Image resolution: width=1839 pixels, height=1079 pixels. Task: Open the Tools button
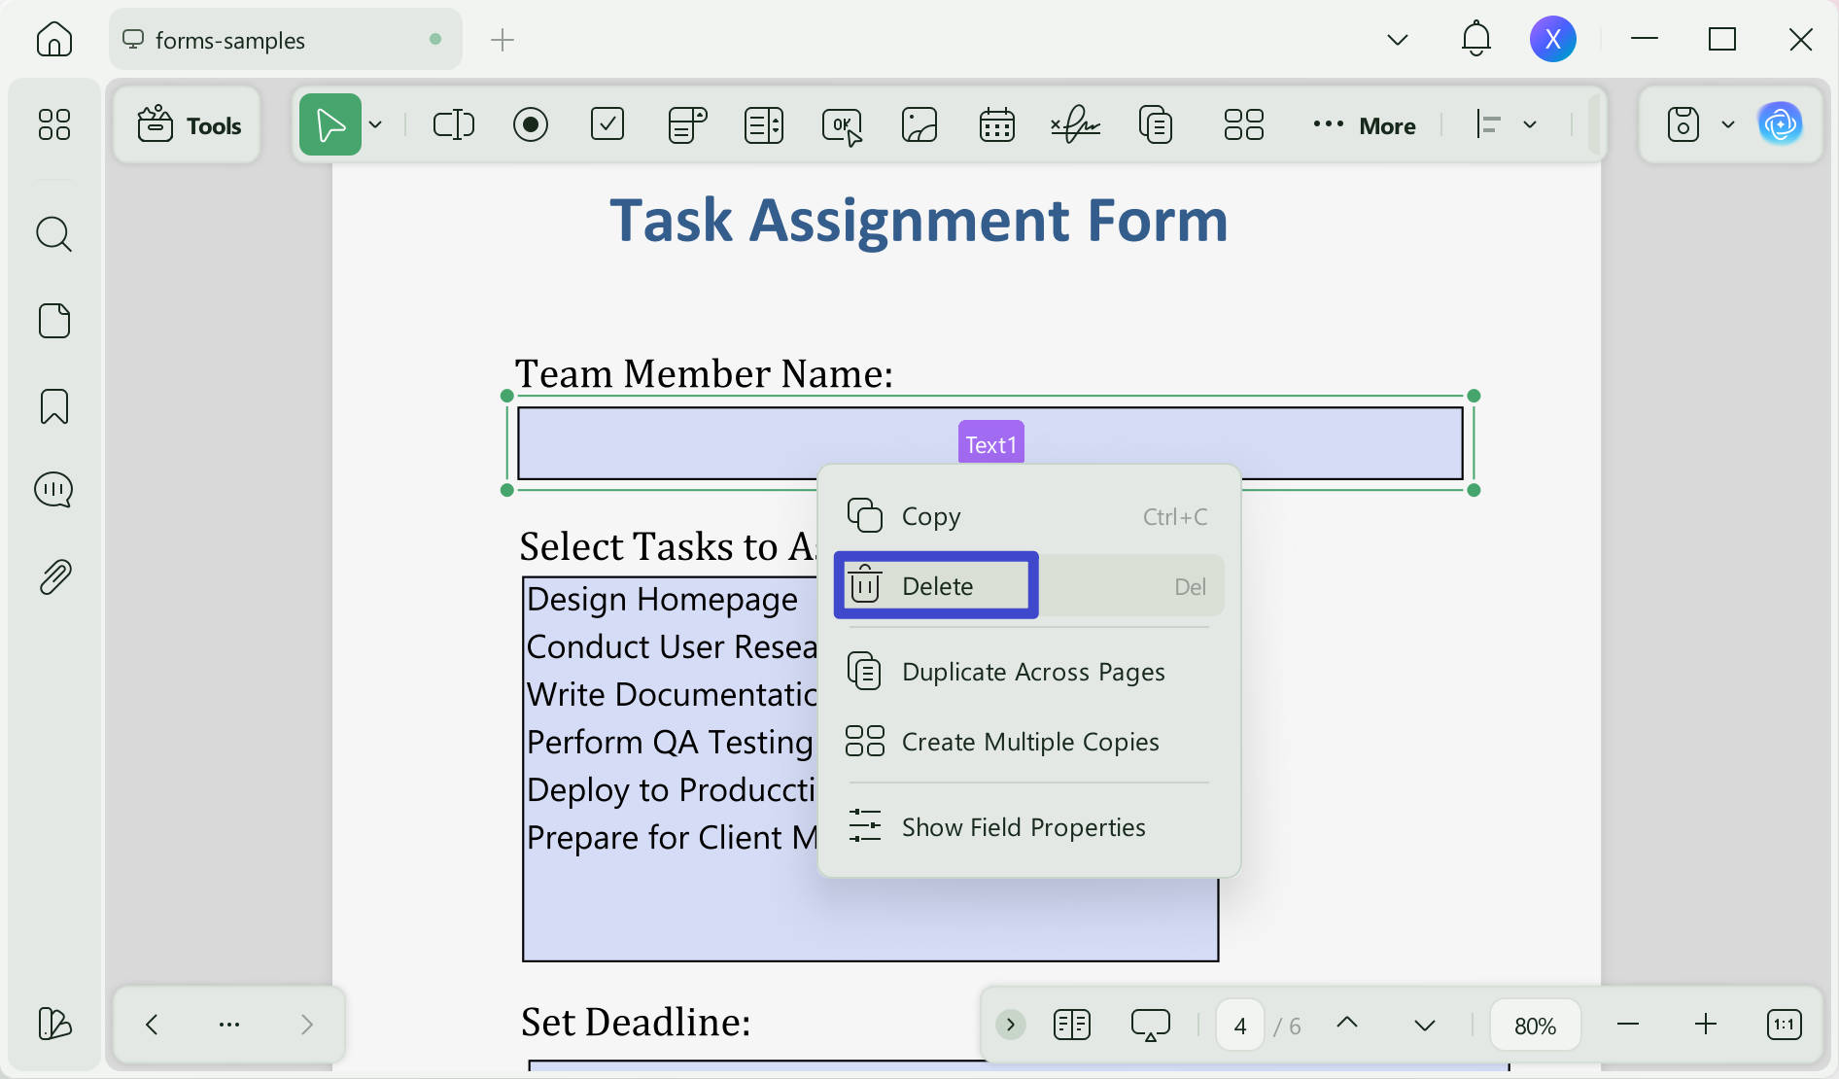188,124
